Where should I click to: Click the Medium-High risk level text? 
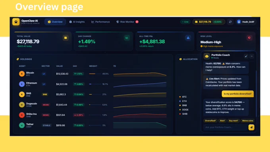pyautogui.click(x=211, y=42)
